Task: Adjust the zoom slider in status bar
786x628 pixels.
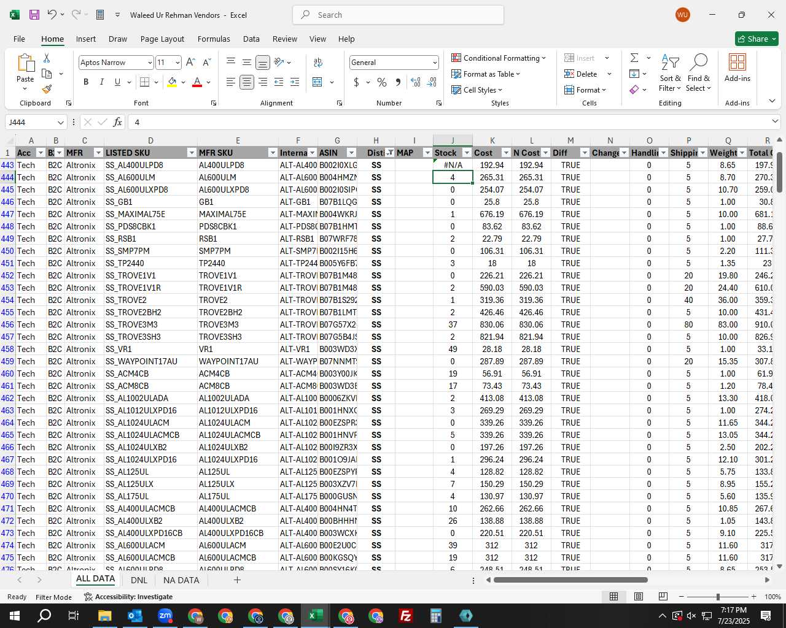Action: coord(717,597)
